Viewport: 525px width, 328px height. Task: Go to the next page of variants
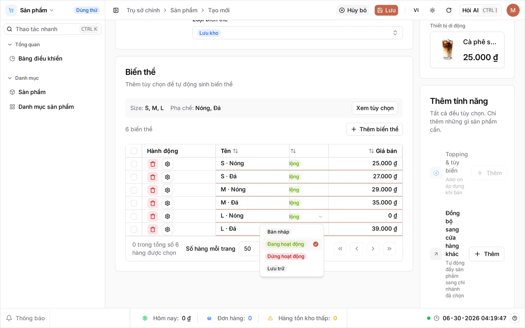pyautogui.click(x=373, y=249)
